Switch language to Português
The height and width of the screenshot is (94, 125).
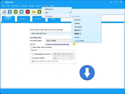pos(86,27)
